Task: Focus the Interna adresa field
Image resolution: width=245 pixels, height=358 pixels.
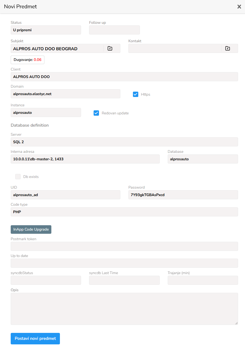Action: [x=85, y=159]
